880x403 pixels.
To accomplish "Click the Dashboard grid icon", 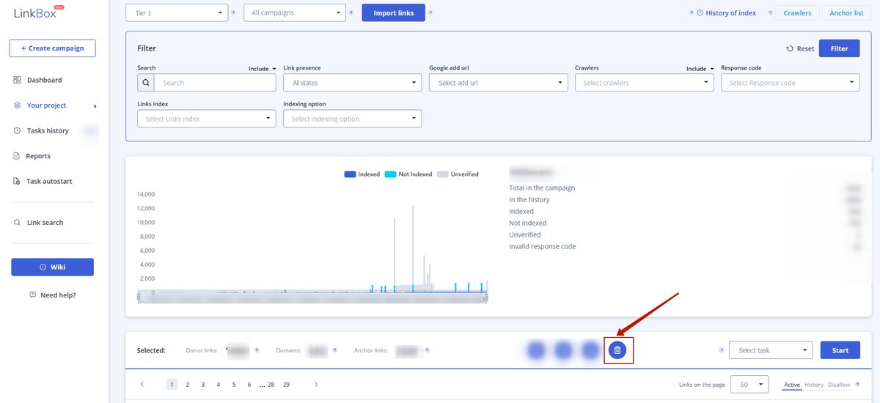I will 17,80.
